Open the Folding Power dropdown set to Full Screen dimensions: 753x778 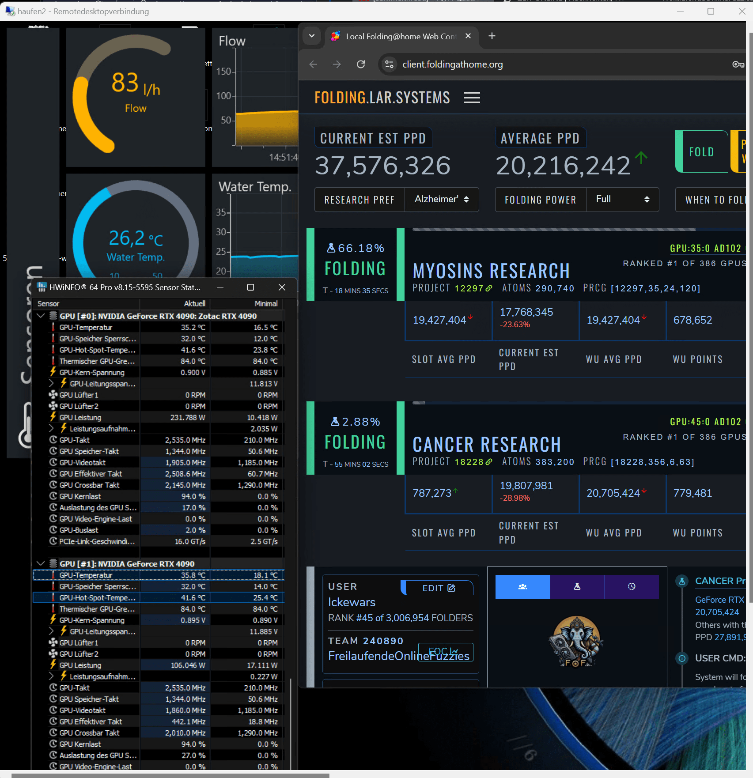point(623,200)
